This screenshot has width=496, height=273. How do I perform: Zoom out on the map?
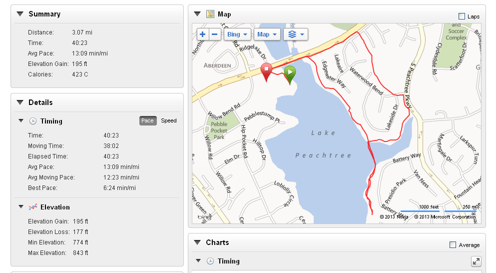[215, 34]
